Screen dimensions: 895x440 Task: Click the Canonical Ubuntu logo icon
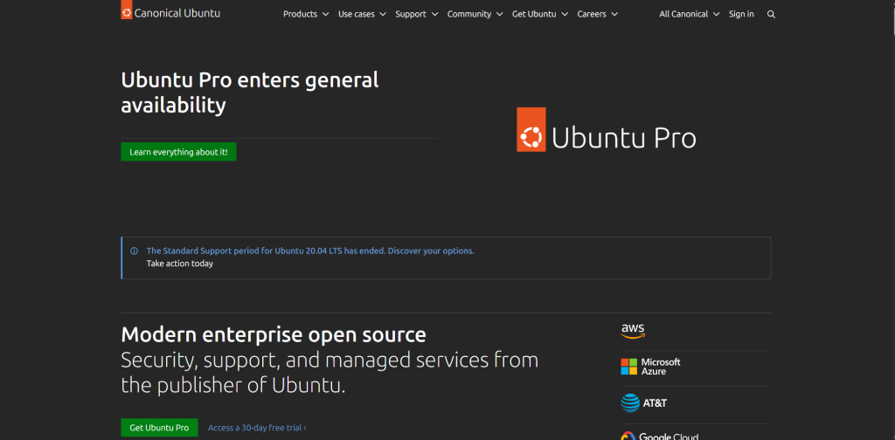tap(126, 10)
